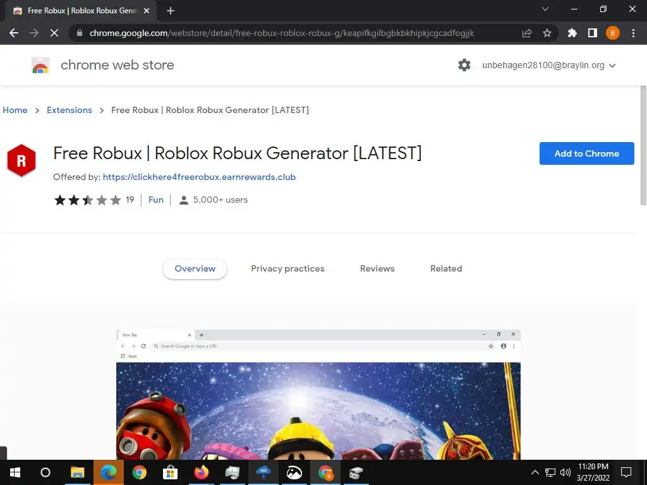Viewport: 647px width, 485px height.
Task: Switch to the Privacy practices tab
Action: coord(287,268)
